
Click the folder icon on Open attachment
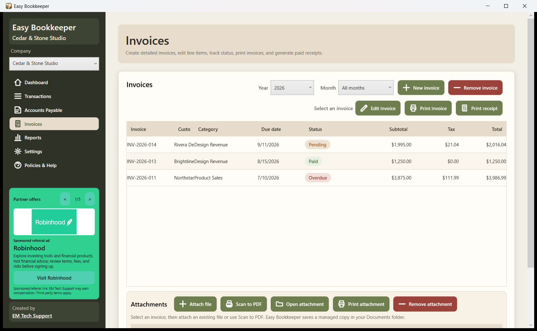point(279,304)
